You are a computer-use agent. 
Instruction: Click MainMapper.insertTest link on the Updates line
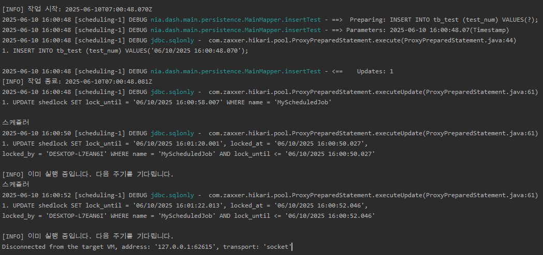(x=236, y=71)
